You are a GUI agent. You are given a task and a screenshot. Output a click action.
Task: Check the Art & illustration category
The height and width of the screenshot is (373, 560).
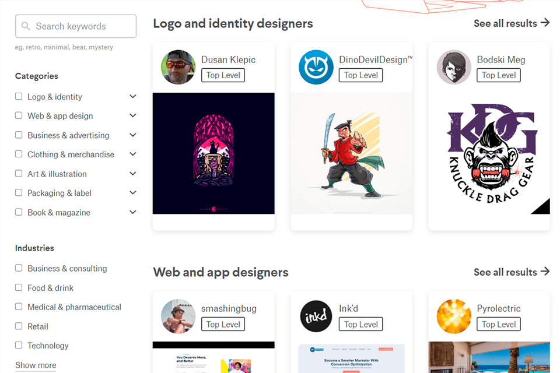[19, 174]
